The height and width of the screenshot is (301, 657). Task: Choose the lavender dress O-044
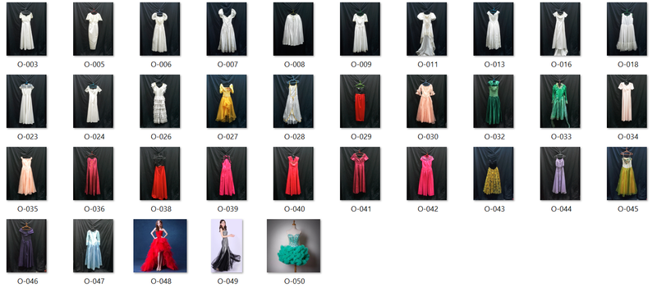[x=560, y=174]
